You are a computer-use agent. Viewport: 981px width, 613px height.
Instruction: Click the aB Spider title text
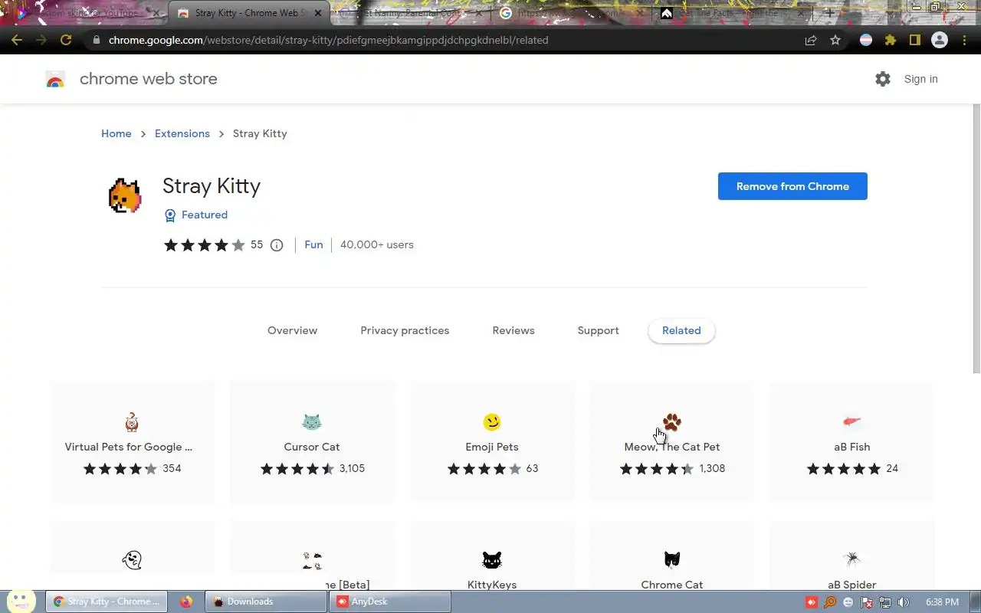pos(852,585)
